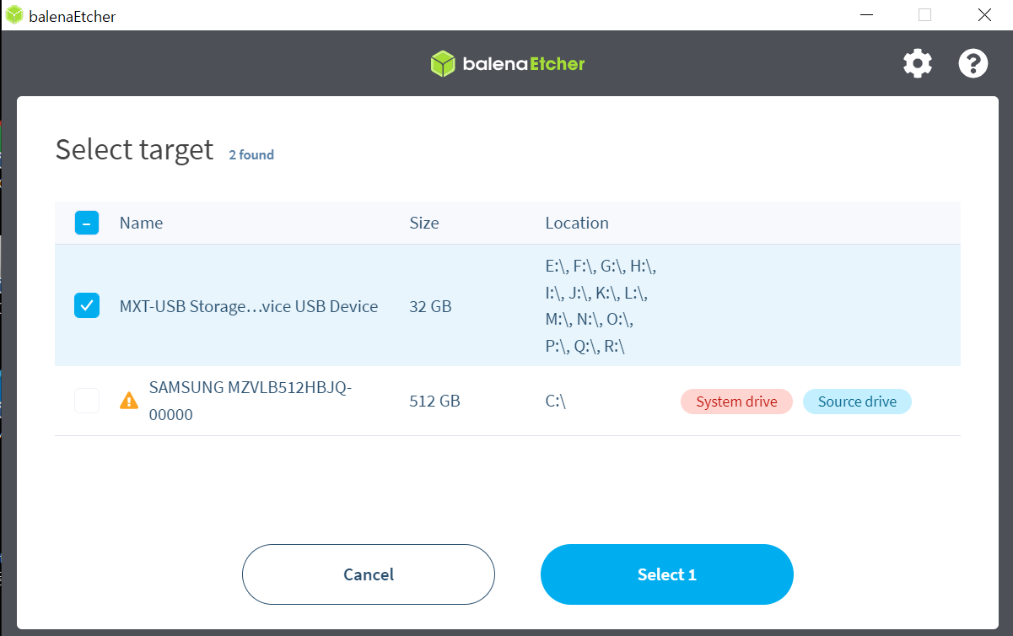The width and height of the screenshot is (1013, 636).
Task: Click the Select target heading
Action: point(134,149)
